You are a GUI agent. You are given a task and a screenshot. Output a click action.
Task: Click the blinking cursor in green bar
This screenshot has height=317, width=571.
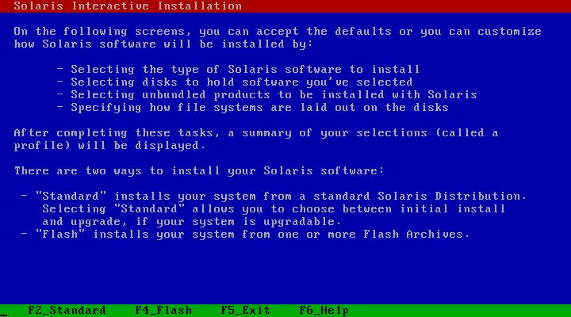(4, 315)
